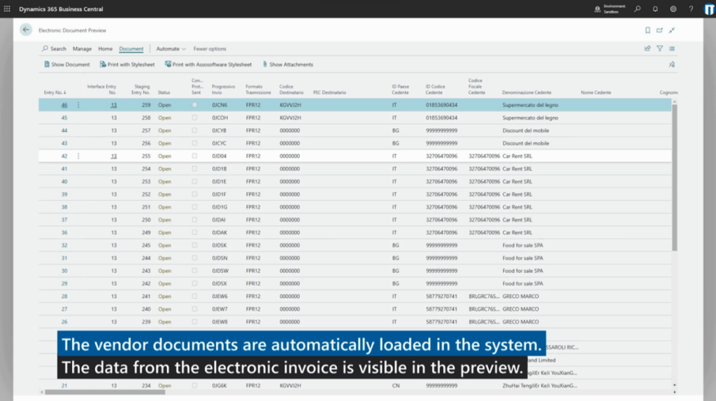Toggle sent checkbox for entry 46

194,105
